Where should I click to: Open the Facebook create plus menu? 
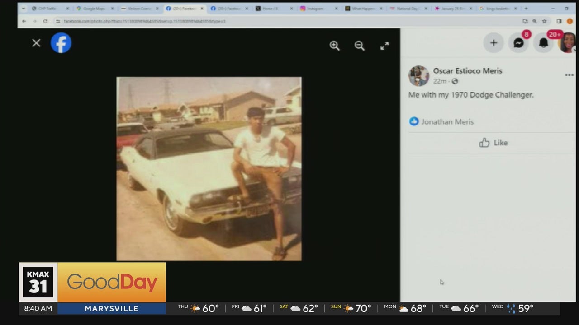click(494, 43)
